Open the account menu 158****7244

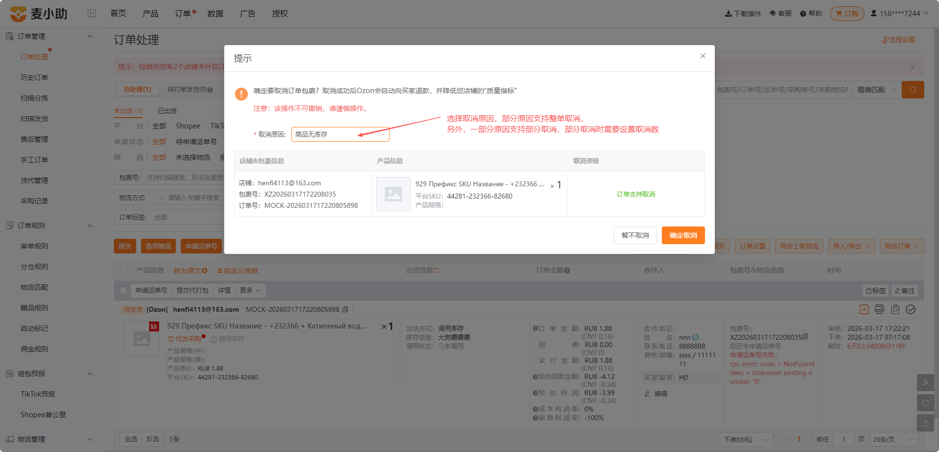(x=899, y=13)
